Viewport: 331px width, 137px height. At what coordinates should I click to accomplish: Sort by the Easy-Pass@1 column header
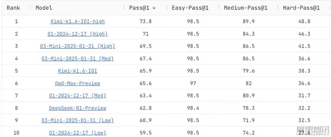pos(190,8)
